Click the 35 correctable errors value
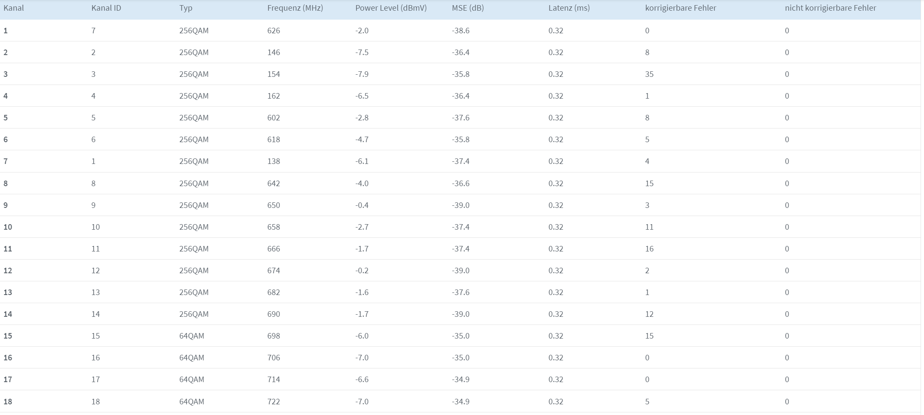The height and width of the screenshot is (415, 924). tap(649, 74)
